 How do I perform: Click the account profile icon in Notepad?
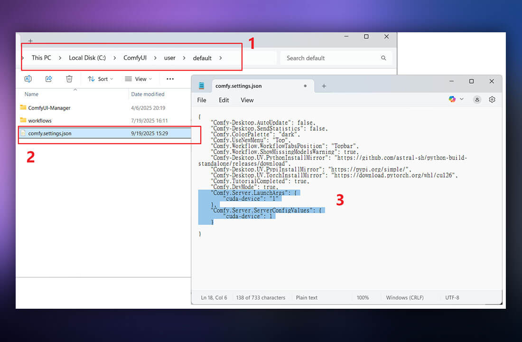(477, 99)
